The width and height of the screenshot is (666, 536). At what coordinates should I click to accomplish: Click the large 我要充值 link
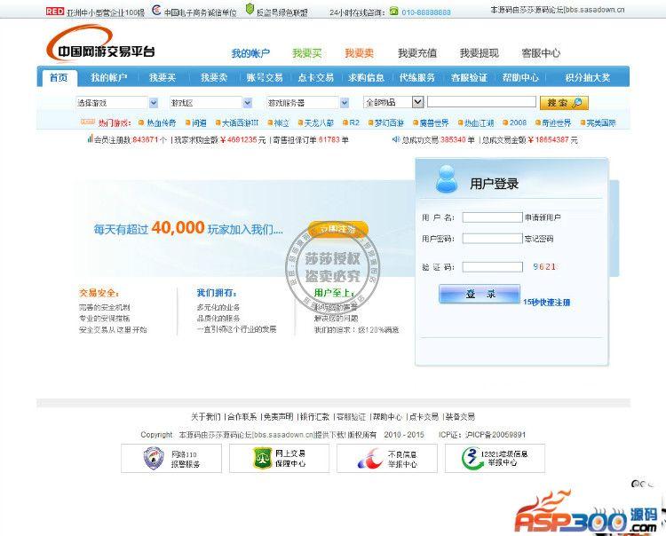pos(417,53)
